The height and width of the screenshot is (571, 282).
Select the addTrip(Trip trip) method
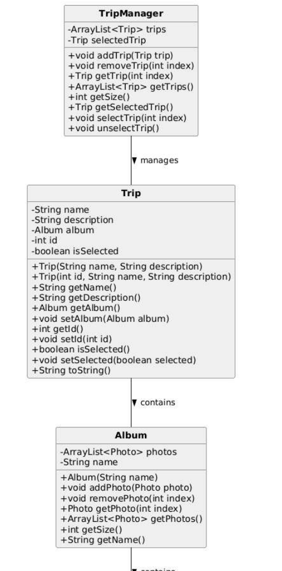pos(121,55)
